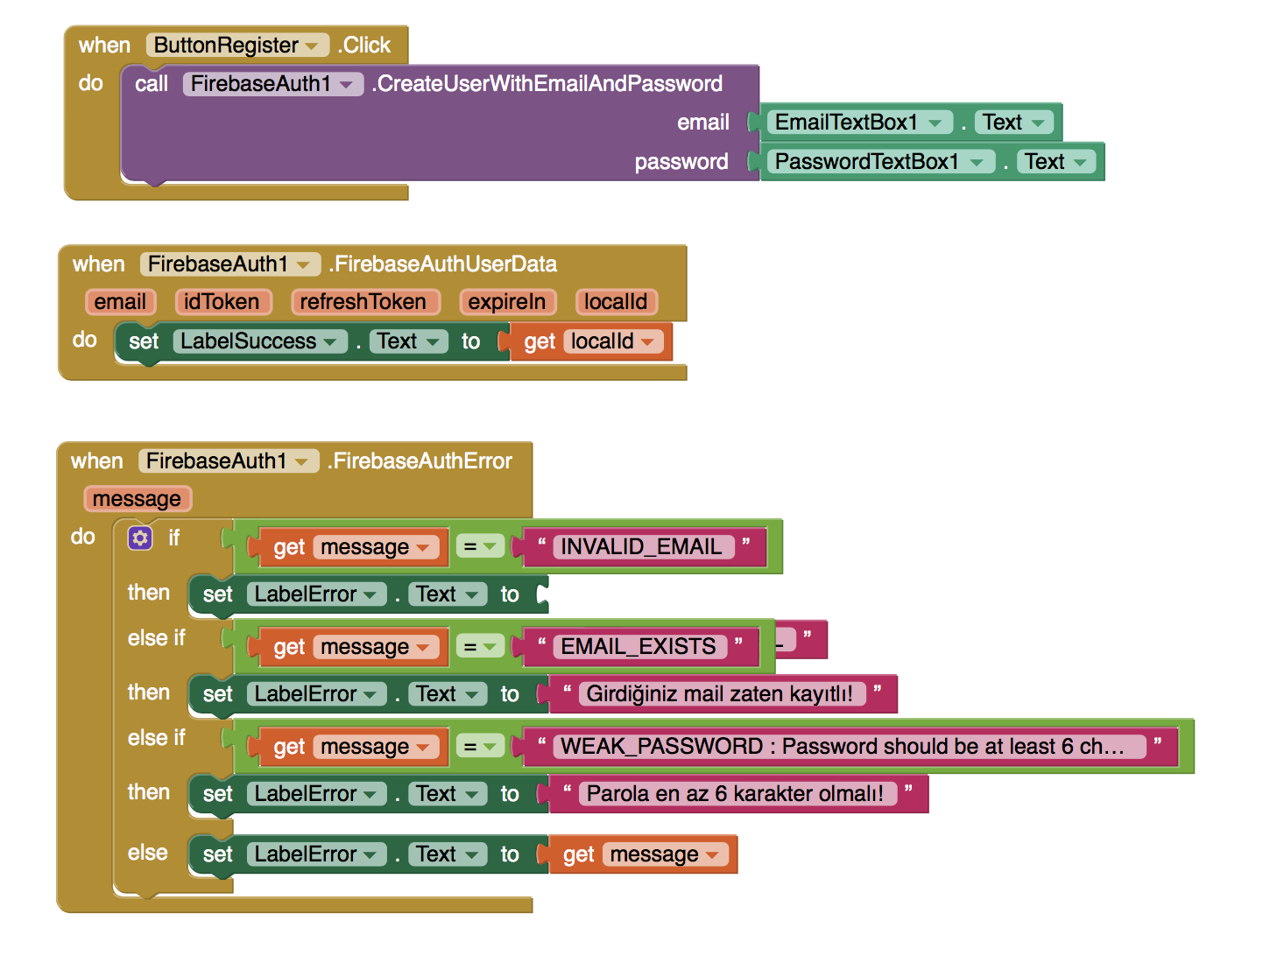The width and height of the screenshot is (1263, 956).
Task: Click the final 'else' label
Action: pyautogui.click(x=147, y=853)
